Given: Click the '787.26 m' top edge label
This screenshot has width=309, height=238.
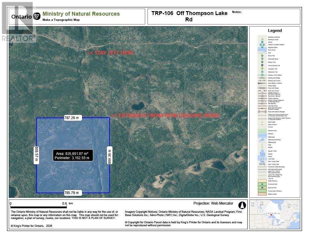Looking at the screenshot, I should pyautogui.click(x=73, y=118).
